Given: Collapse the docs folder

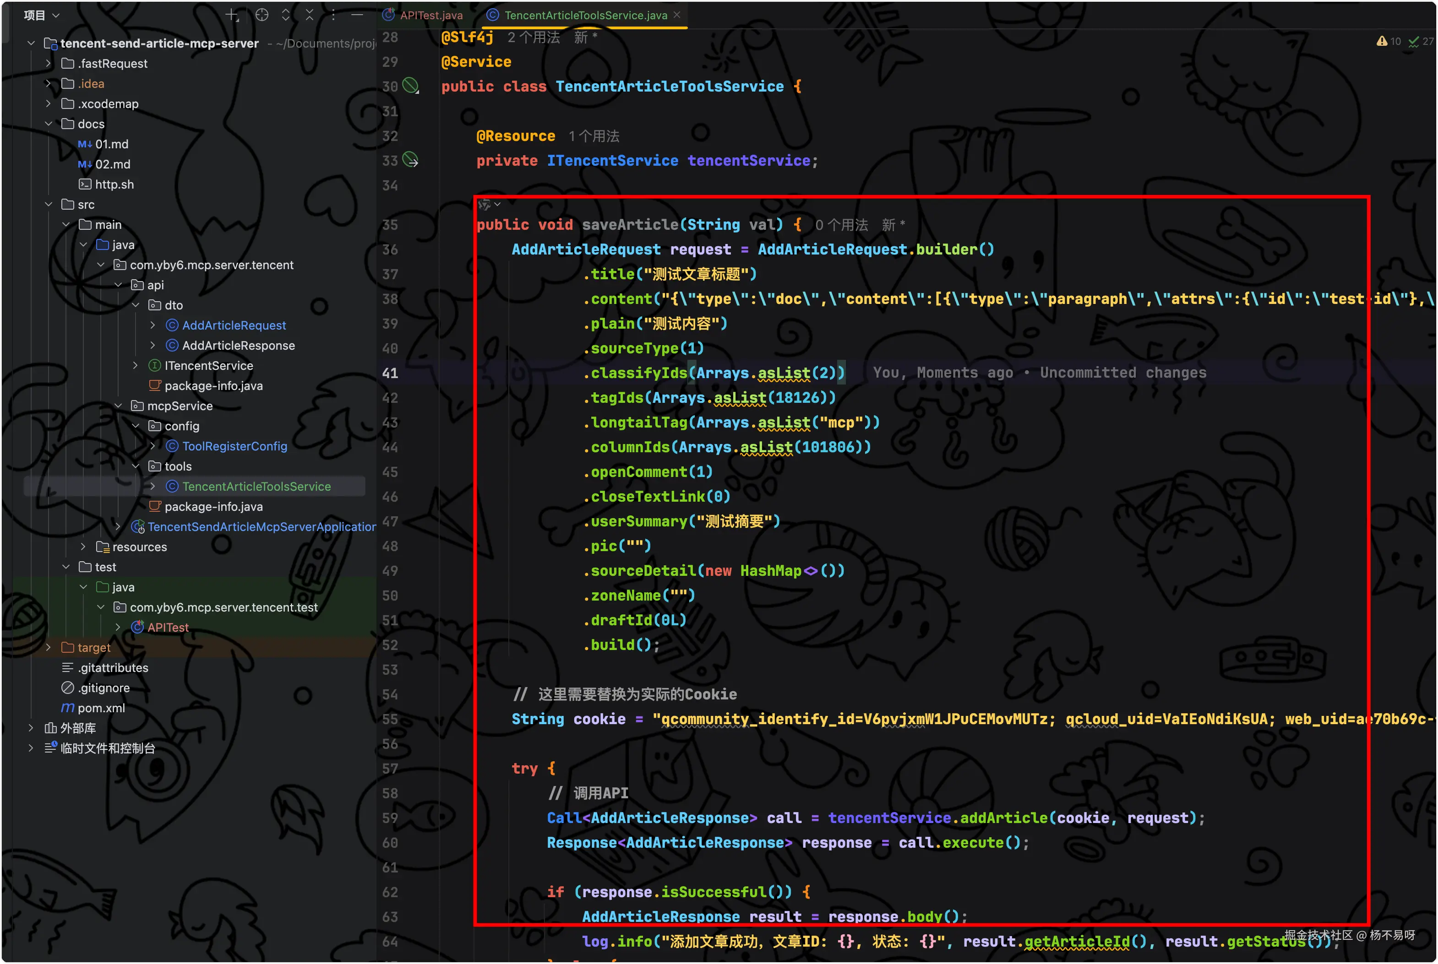Looking at the screenshot, I should tap(49, 124).
